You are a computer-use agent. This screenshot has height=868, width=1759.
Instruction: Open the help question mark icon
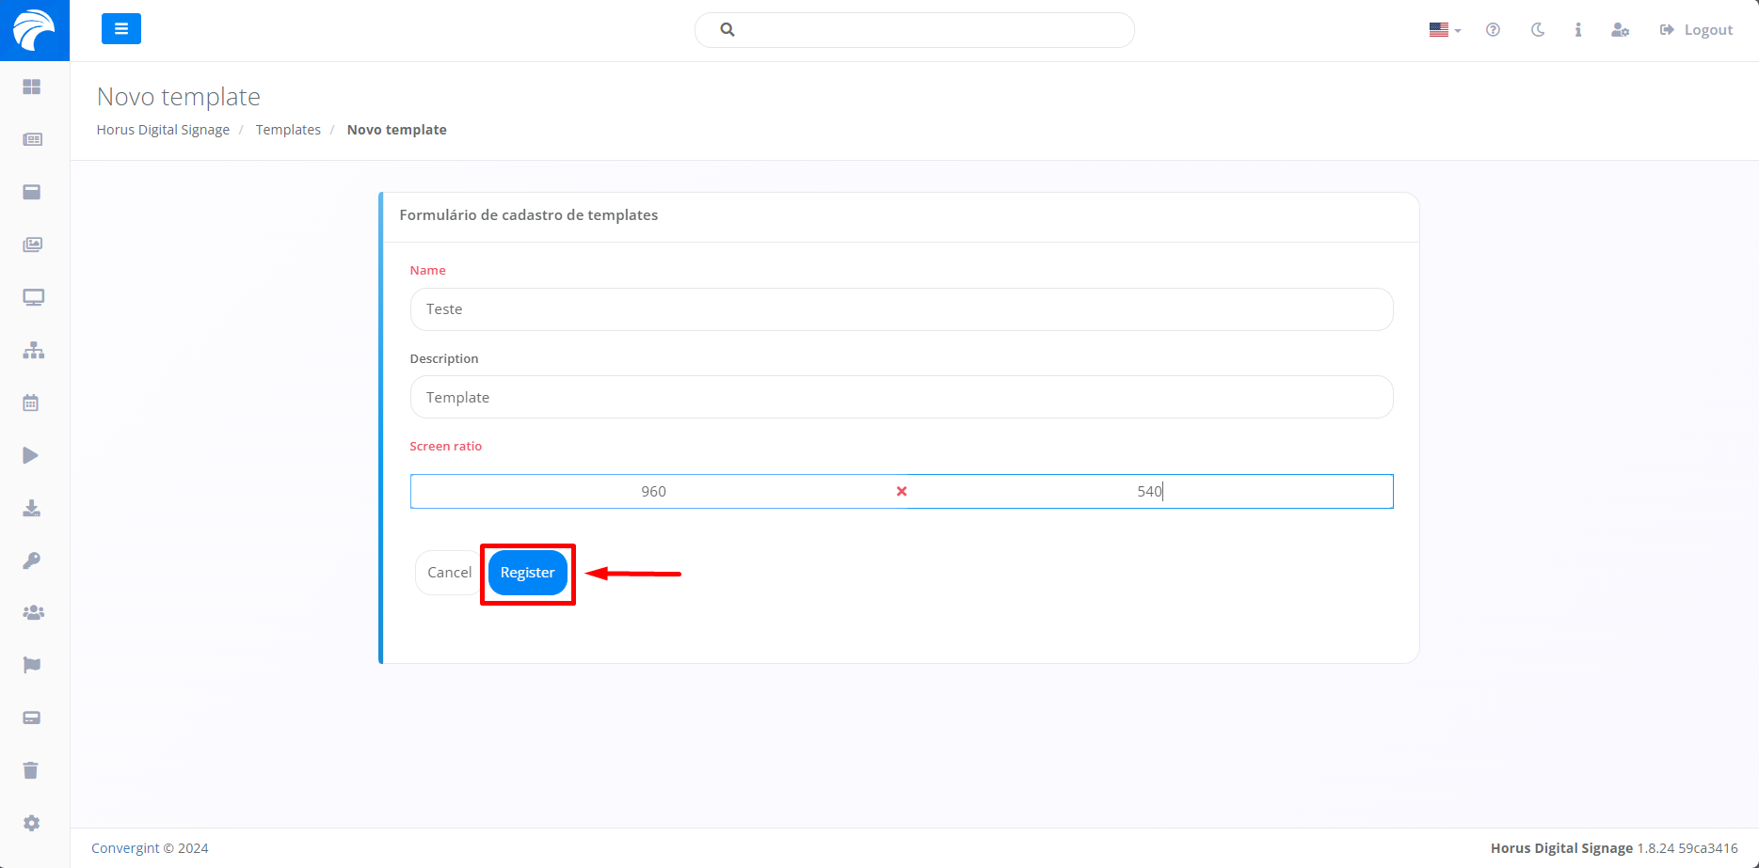click(x=1493, y=30)
